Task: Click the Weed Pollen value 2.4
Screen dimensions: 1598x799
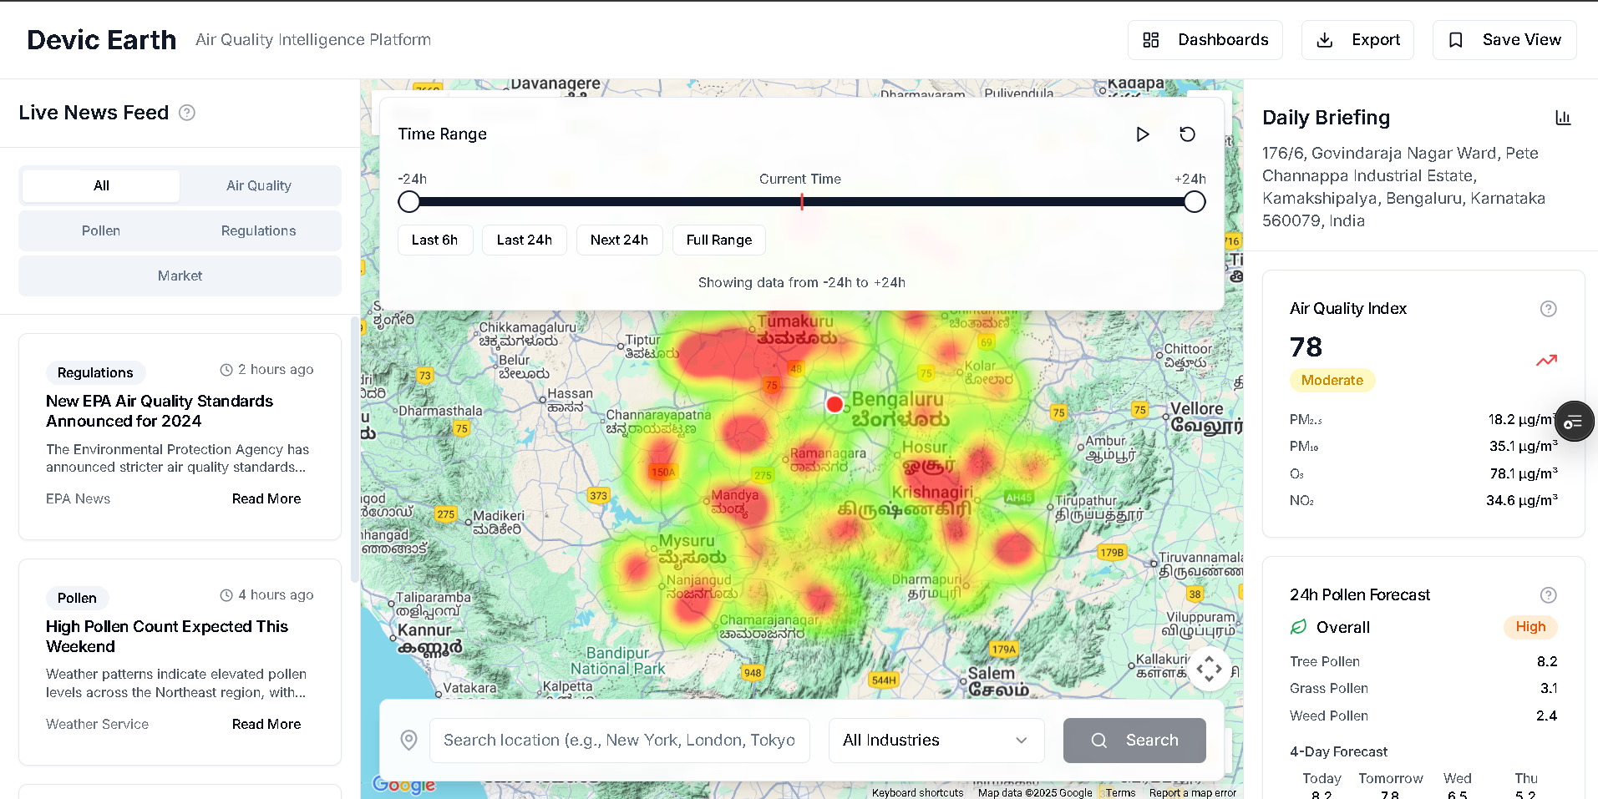Action: 1547,716
